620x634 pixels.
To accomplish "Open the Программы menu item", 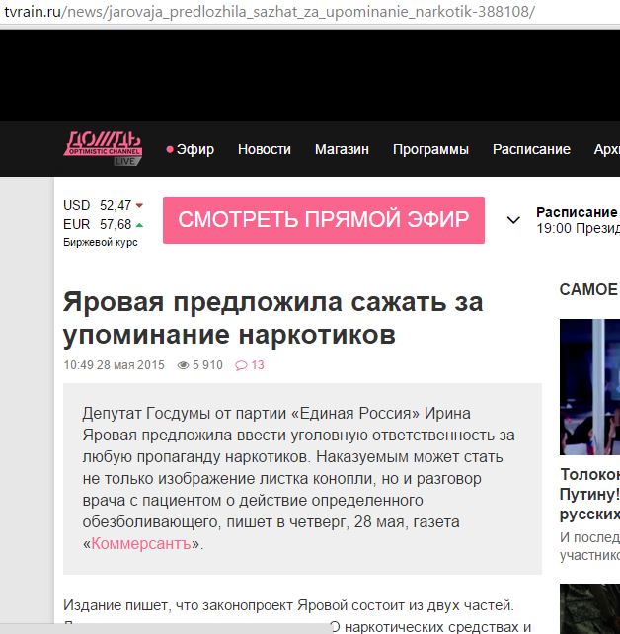I will pos(430,149).
